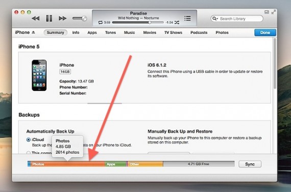Click the song progress bar knob
This screenshot has width=291, height=192.
(x=150, y=22)
